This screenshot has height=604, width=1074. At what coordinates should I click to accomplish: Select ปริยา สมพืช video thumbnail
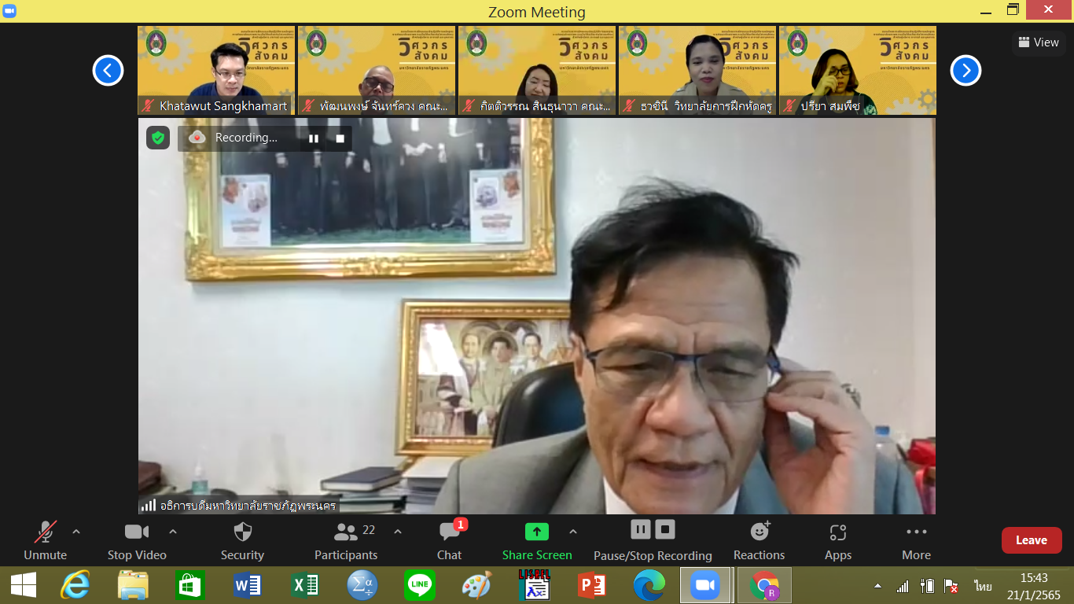coord(858,71)
